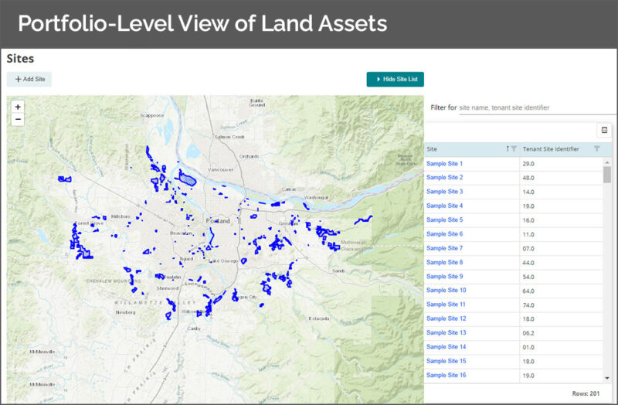Click the Add Site button
This screenshot has height=405, width=618.
click(29, 79)
